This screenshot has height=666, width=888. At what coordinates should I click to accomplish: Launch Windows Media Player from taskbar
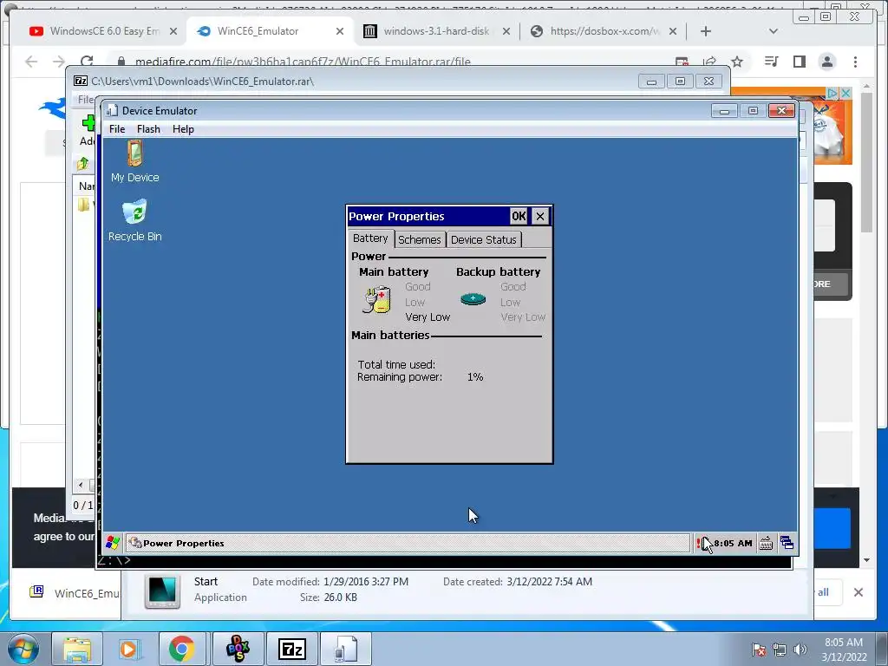pos(129,649)
